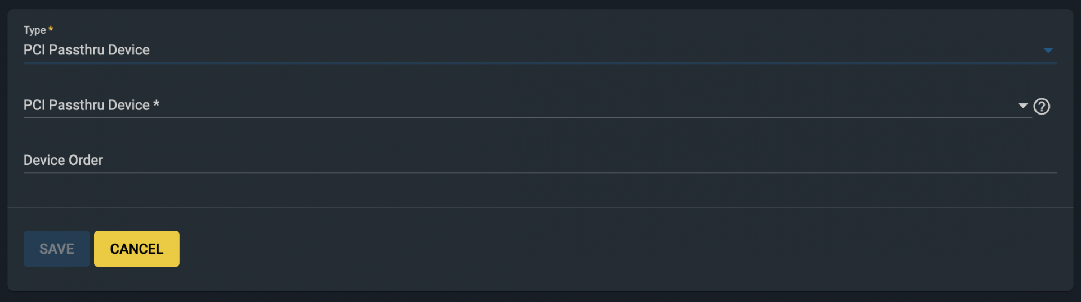
Task: Click the yellow CANCEL button
Action: tap(137, 249)
